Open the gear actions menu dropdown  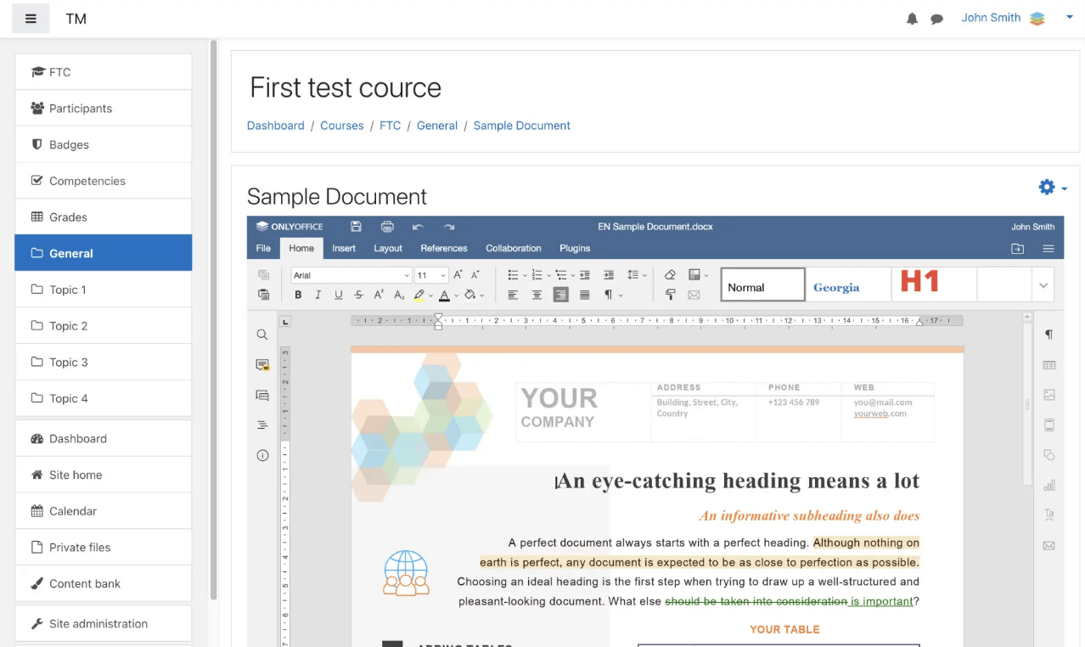click(x=1053, y=188)
